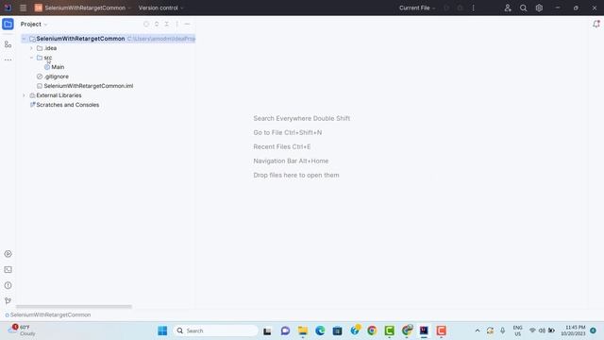Open clock and date panel
604x340 pixels.
coord(573,331)
